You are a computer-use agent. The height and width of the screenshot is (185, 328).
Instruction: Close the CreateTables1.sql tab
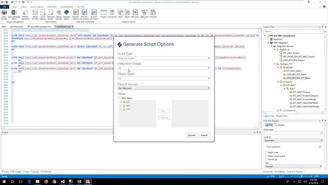click(73, 27)
